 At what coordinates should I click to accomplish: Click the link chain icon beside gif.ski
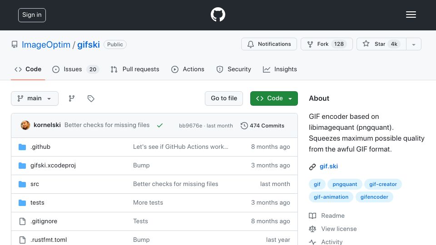[312, 167]
